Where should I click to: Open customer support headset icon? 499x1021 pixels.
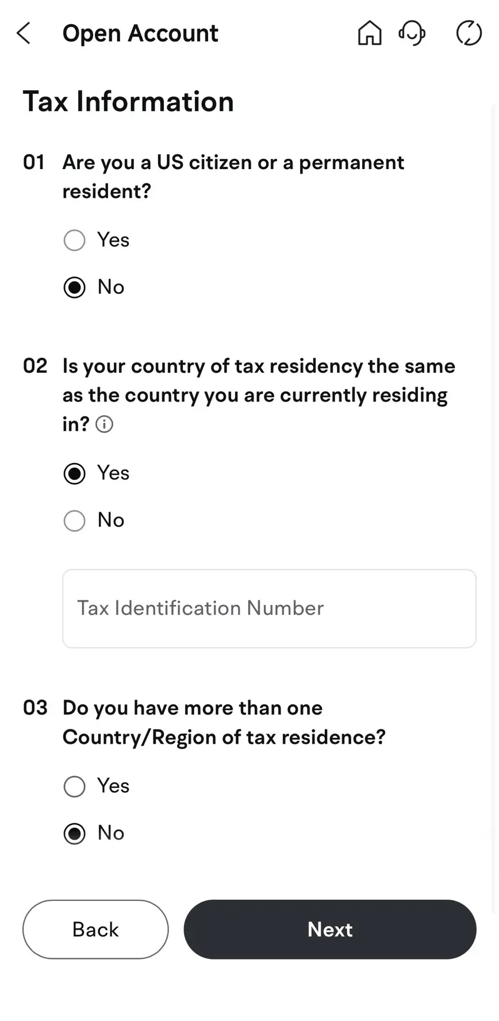[412, 33]
